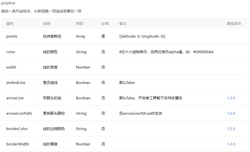Click the 否 required cell in borderWidth row
The width and height of the screenshot is (250, 152).
[103, 144]
